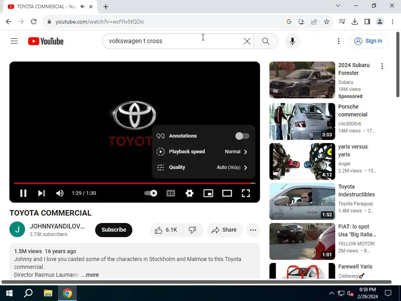Go to the YouTube home logo
The width and height of the screenshot is (401, 301).
(46, 41)
